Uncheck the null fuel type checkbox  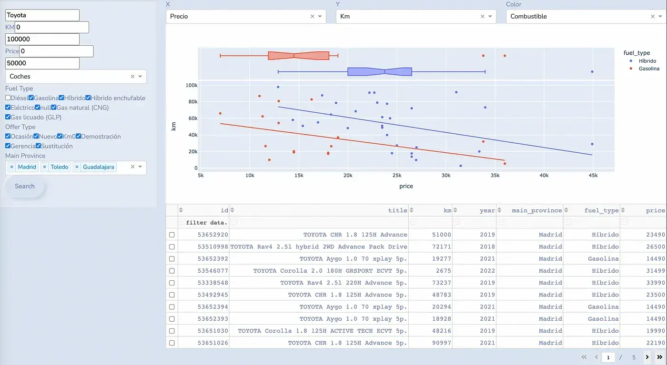pos(38,107)
